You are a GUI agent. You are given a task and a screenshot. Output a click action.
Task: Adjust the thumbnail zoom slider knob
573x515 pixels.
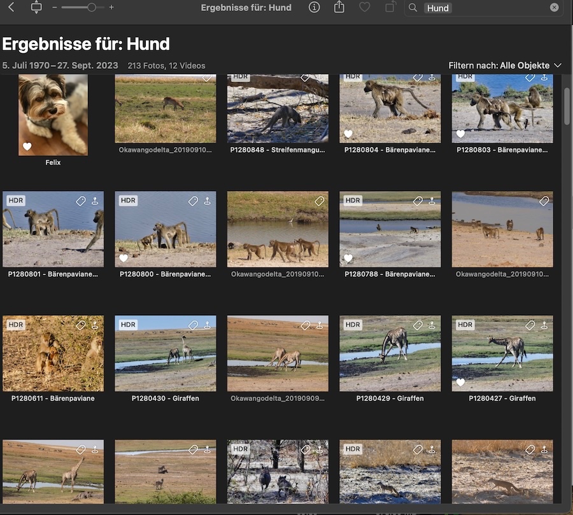[92, 8]
